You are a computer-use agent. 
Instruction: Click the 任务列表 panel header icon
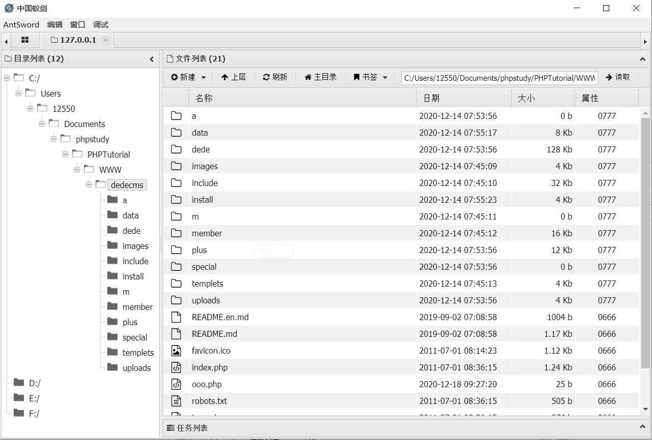tap(170, 428)
